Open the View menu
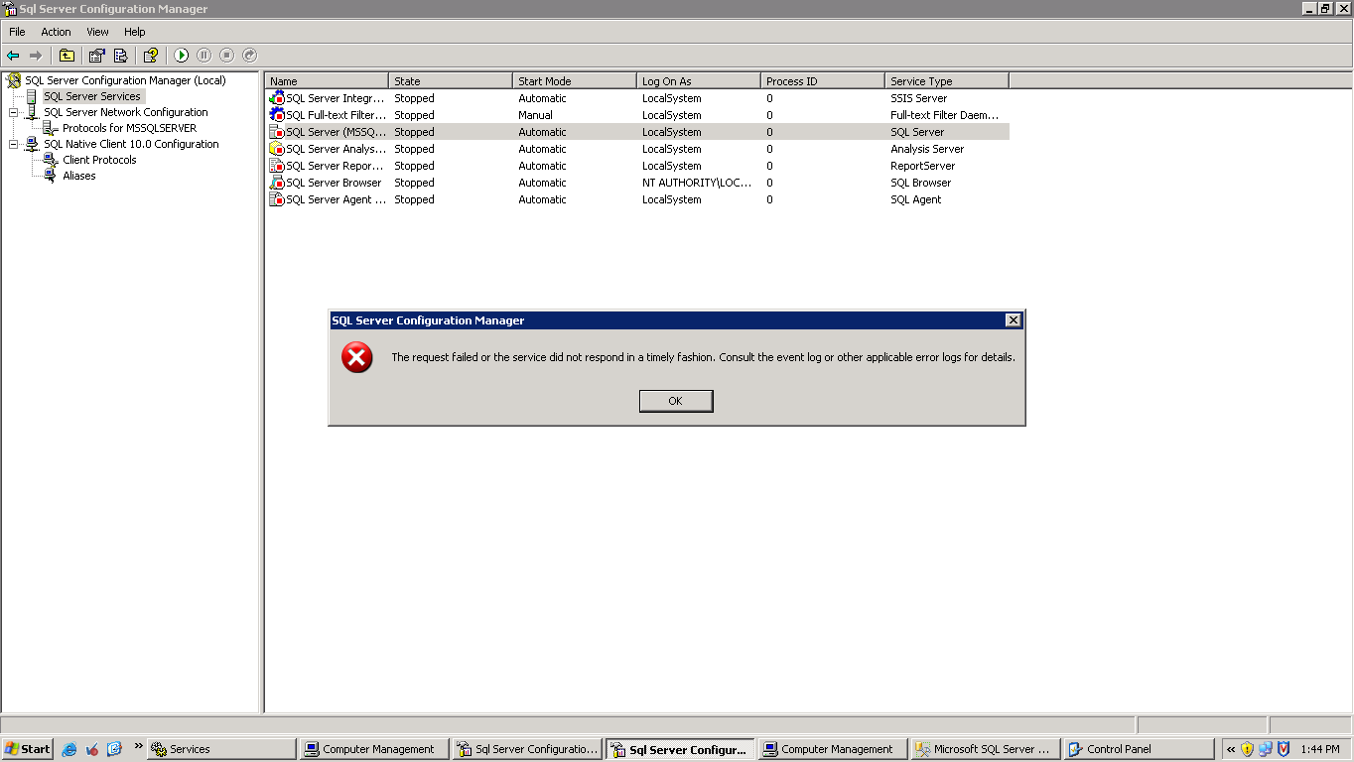The height and width of the screenshot is (762, 1354). [x=97, y=32]
